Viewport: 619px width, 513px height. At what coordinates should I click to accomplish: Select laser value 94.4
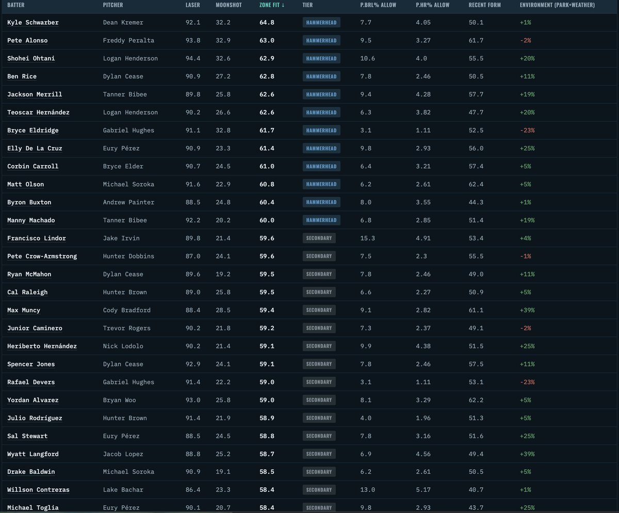pos(193,59)
